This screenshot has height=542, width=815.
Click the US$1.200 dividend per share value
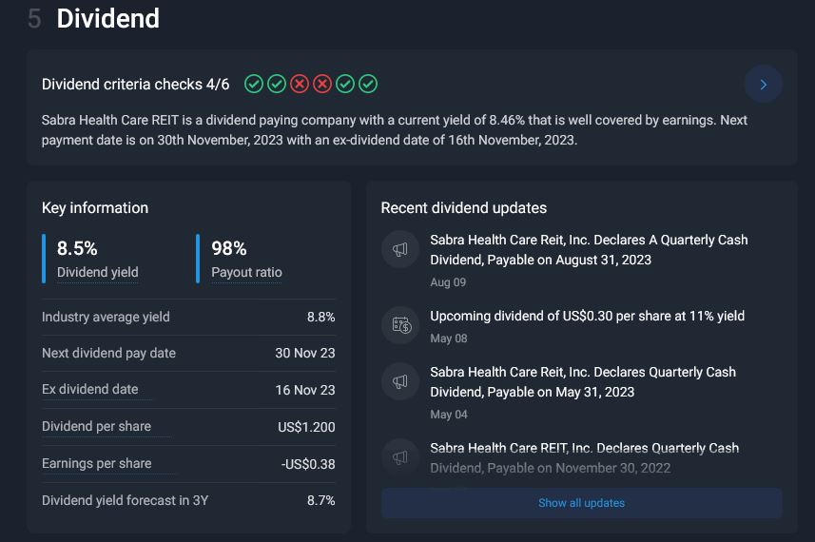pyautogui.click(x=306, y=427)
